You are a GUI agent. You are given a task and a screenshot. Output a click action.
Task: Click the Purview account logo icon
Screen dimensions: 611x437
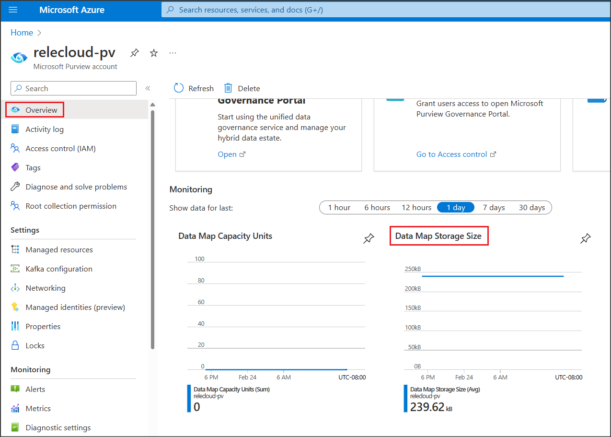tap(19, 58)
